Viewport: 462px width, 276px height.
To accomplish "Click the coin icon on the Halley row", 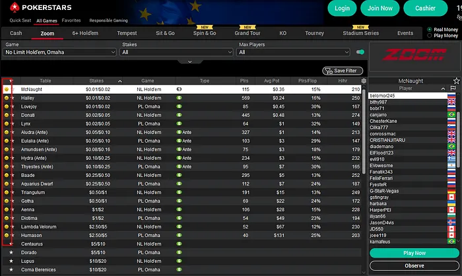I will coord(7,98).
